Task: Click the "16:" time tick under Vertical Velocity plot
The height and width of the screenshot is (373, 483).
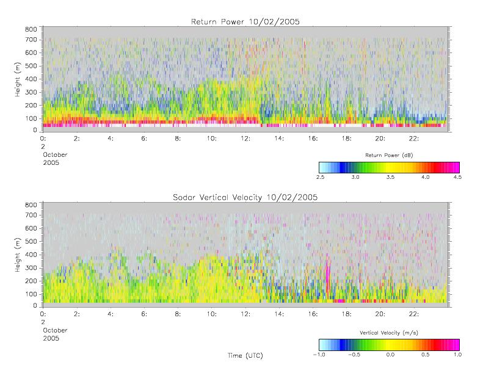Action: [313, 314]
